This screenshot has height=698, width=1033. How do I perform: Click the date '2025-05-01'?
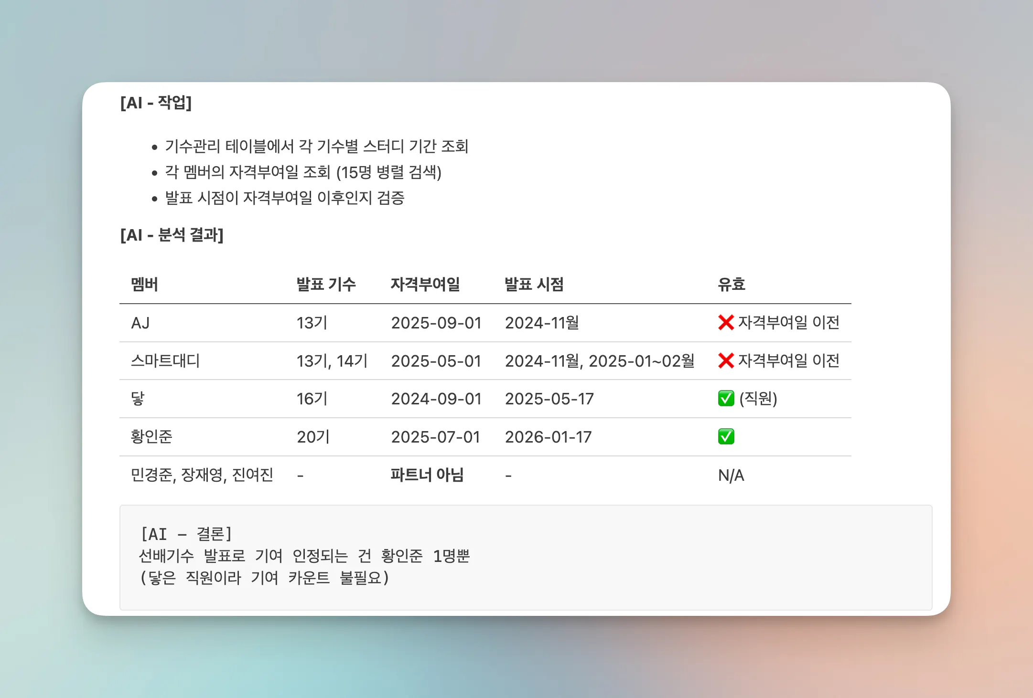(436, 361)
